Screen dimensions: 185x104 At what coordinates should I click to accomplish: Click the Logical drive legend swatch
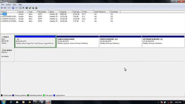click(54, 95)
